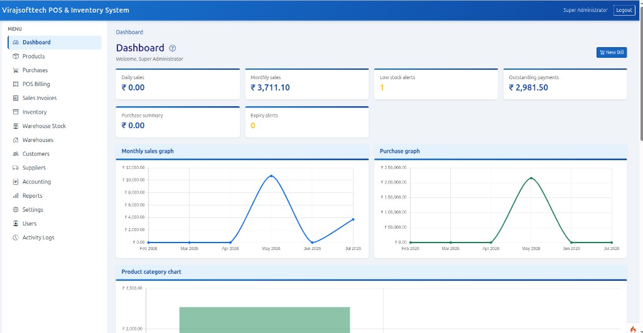The height and width of the screenshot is (333, 643).
Task: Create a New Bill
Action: [x=612, y=53]
